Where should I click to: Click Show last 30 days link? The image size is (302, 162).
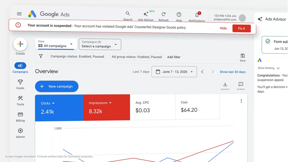pyautogui.click(x=233, y=72)
